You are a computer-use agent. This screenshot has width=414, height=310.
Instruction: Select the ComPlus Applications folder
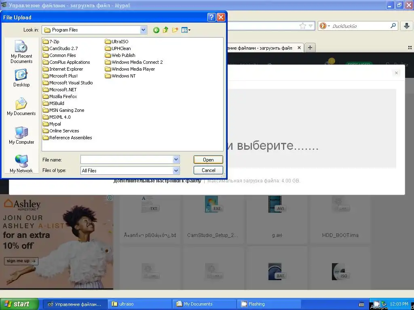[x=66, y=62]
